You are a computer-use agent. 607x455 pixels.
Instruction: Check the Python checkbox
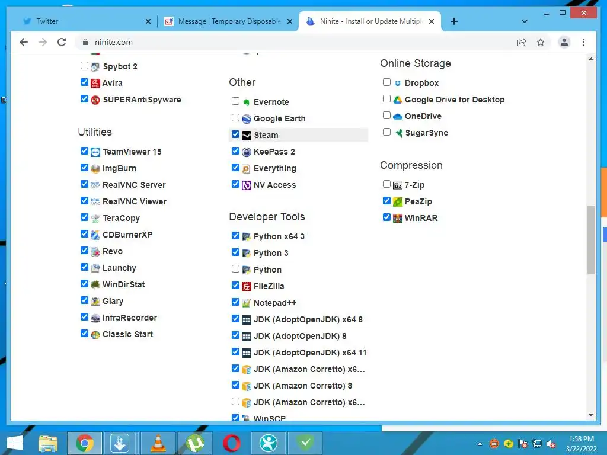pyautogui.click(x=235, y=268)
